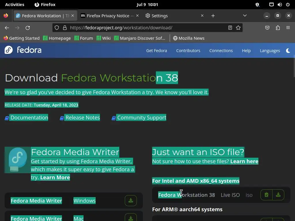Switch to the Firefox Privacy Notice tab
Screen dimensions: 295x221
point(110,16)
